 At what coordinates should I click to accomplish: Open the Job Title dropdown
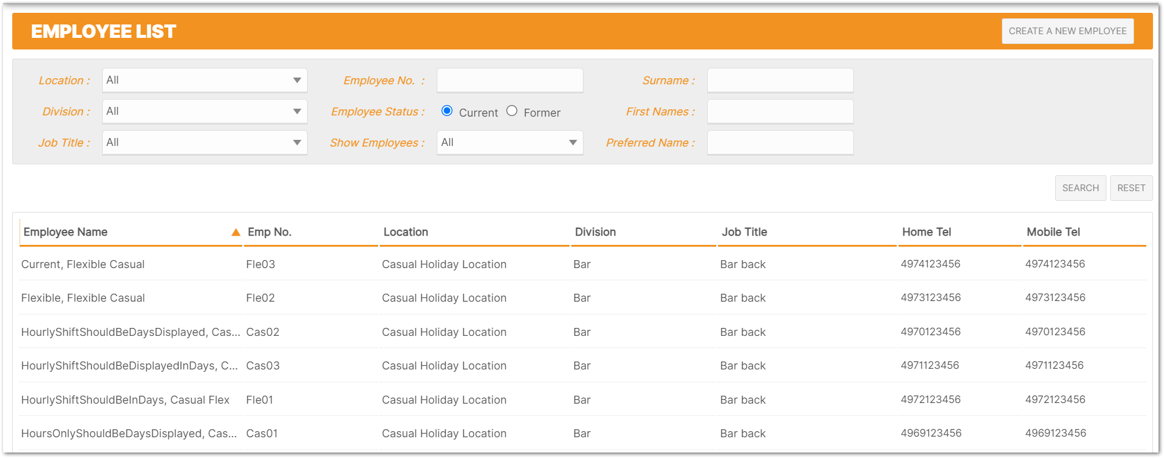coord(204,142)
